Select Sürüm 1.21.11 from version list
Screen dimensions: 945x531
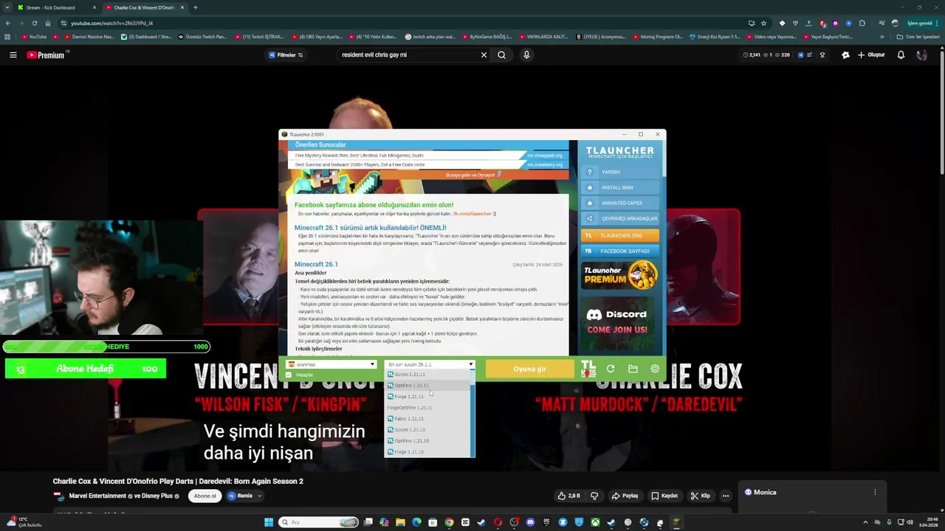427,375
